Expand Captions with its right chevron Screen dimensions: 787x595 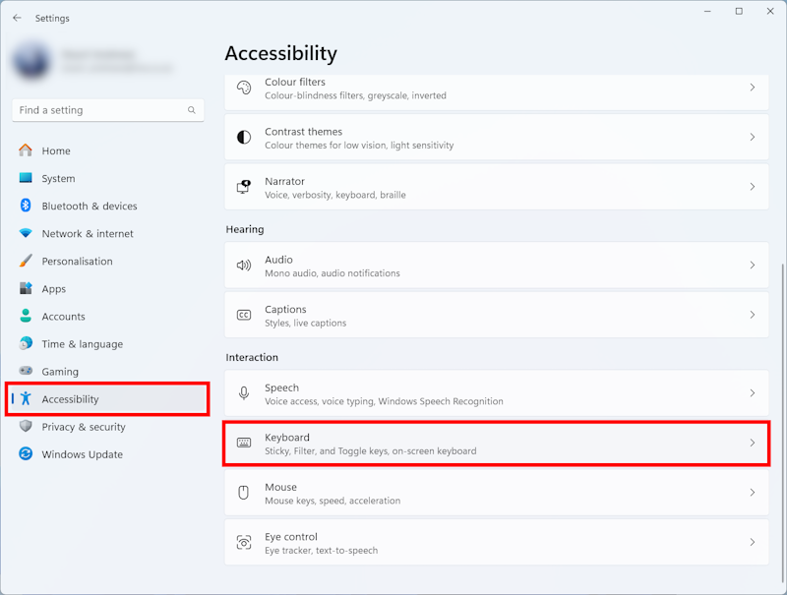(x=753, y=315)
